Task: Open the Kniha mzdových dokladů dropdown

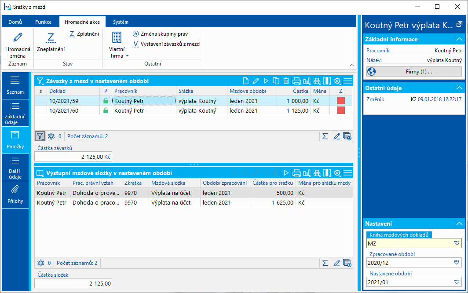Action: click(x=457, y=243)
